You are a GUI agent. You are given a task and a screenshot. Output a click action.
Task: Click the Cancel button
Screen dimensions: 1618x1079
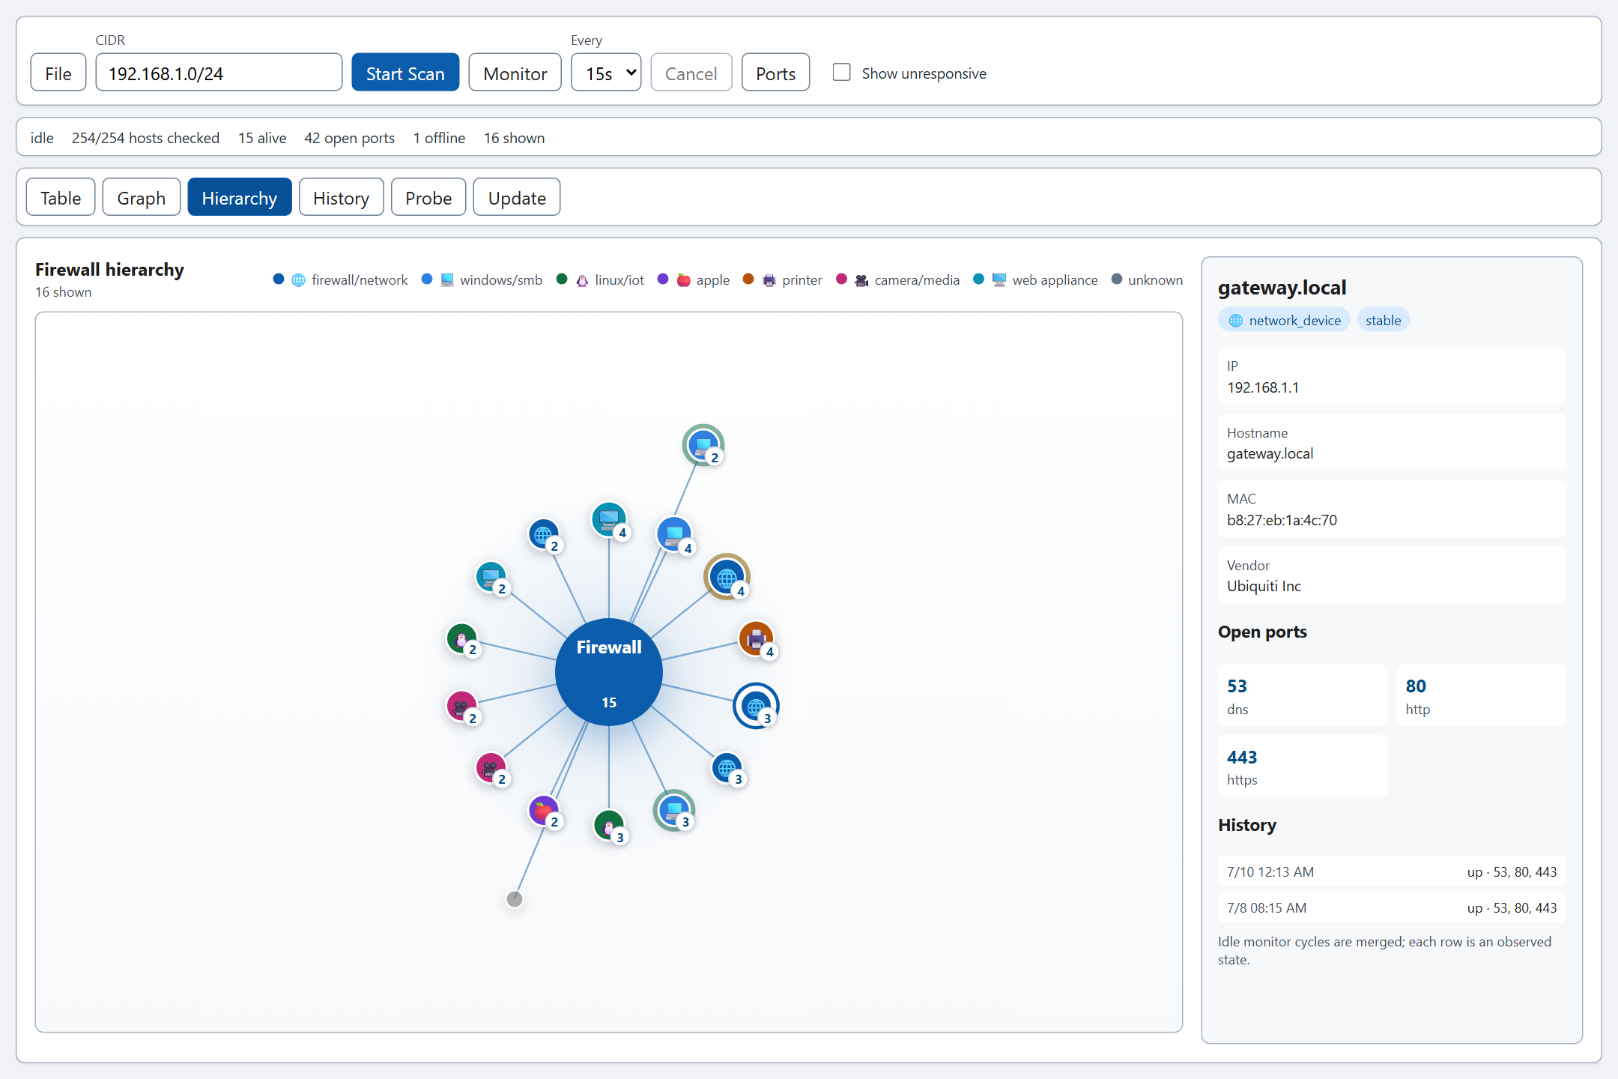[691, 72]
